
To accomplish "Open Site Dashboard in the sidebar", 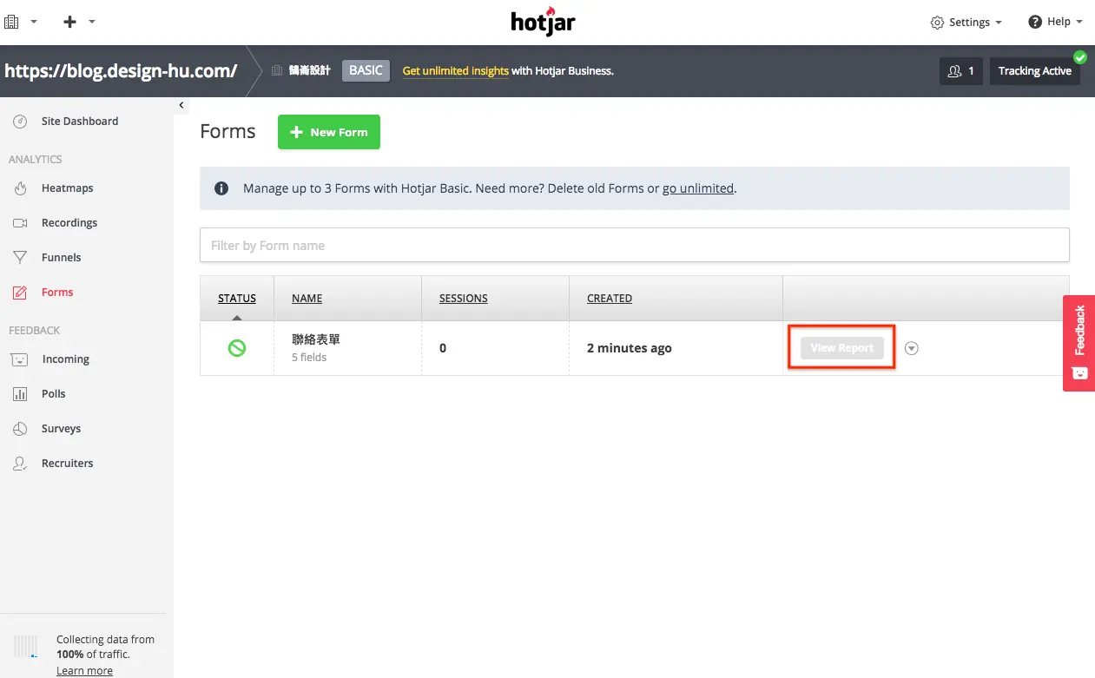I will (x=80, y=122).
